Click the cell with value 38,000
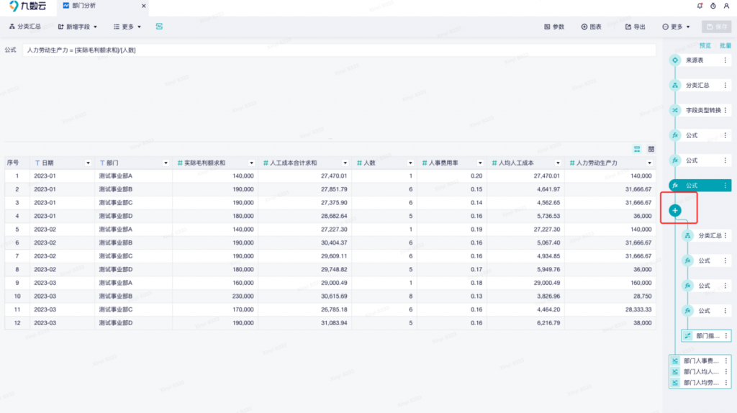737x413 pixels. pyautogui.click(x=610, y=323)
